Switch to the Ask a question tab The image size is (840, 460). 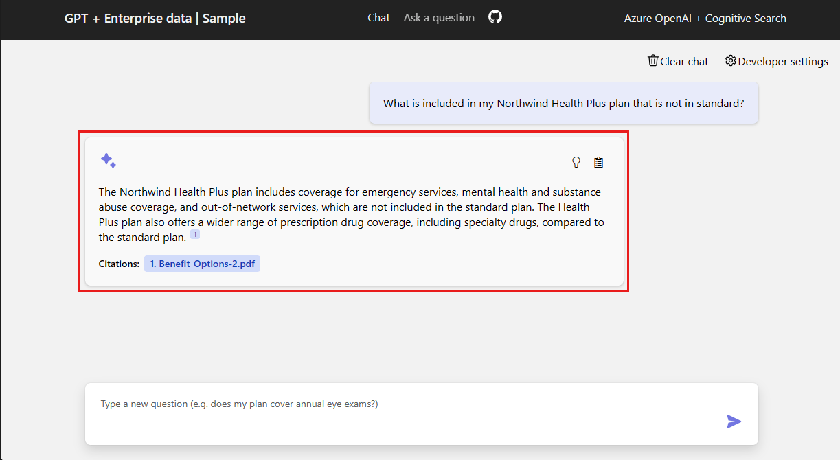pos(439,17)
